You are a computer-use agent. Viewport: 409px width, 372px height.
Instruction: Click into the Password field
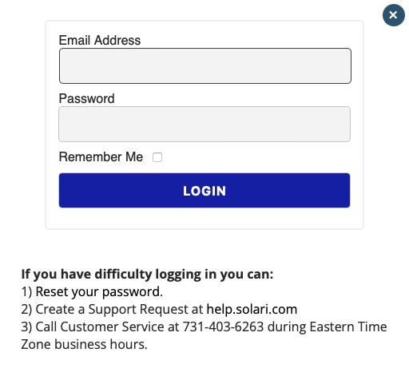click(x=204, y=124)
